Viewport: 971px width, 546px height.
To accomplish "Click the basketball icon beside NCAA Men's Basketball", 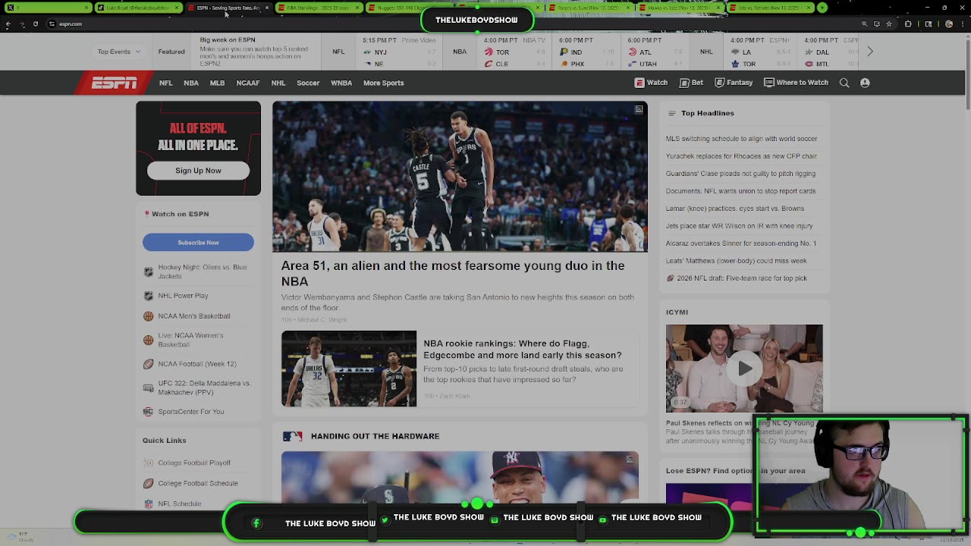I will [148, 316].
